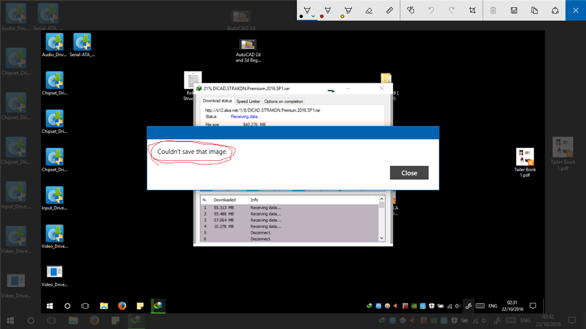Viewport: 586px width, 329px height.
Task: Close Screen Sketch with the blue X
Action: tap(576, 10)
